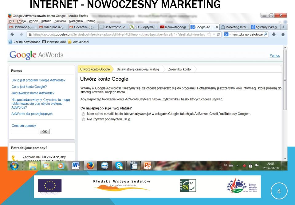The image size is (295, 205).
Task: Click the scrollbar up arrow
Action: click(x=285, y=47)
